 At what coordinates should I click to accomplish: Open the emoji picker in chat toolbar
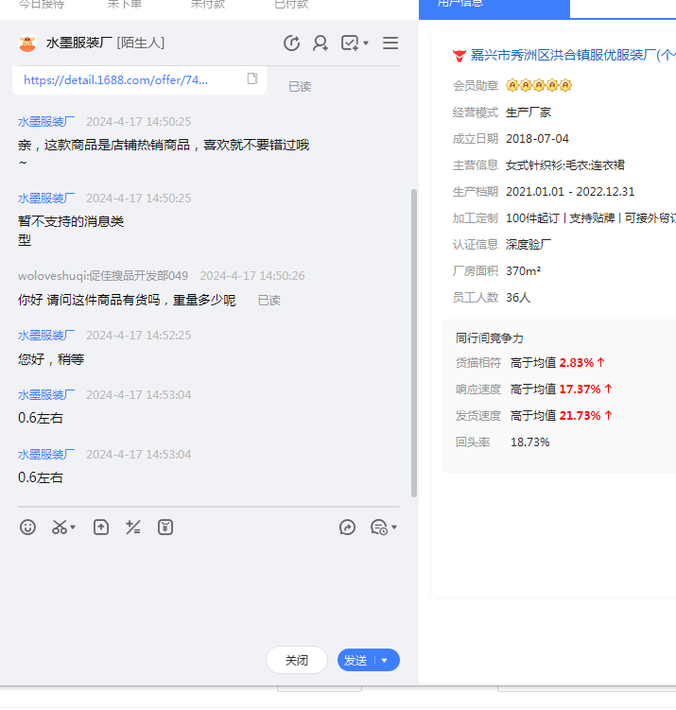click(x=28, y=528)
